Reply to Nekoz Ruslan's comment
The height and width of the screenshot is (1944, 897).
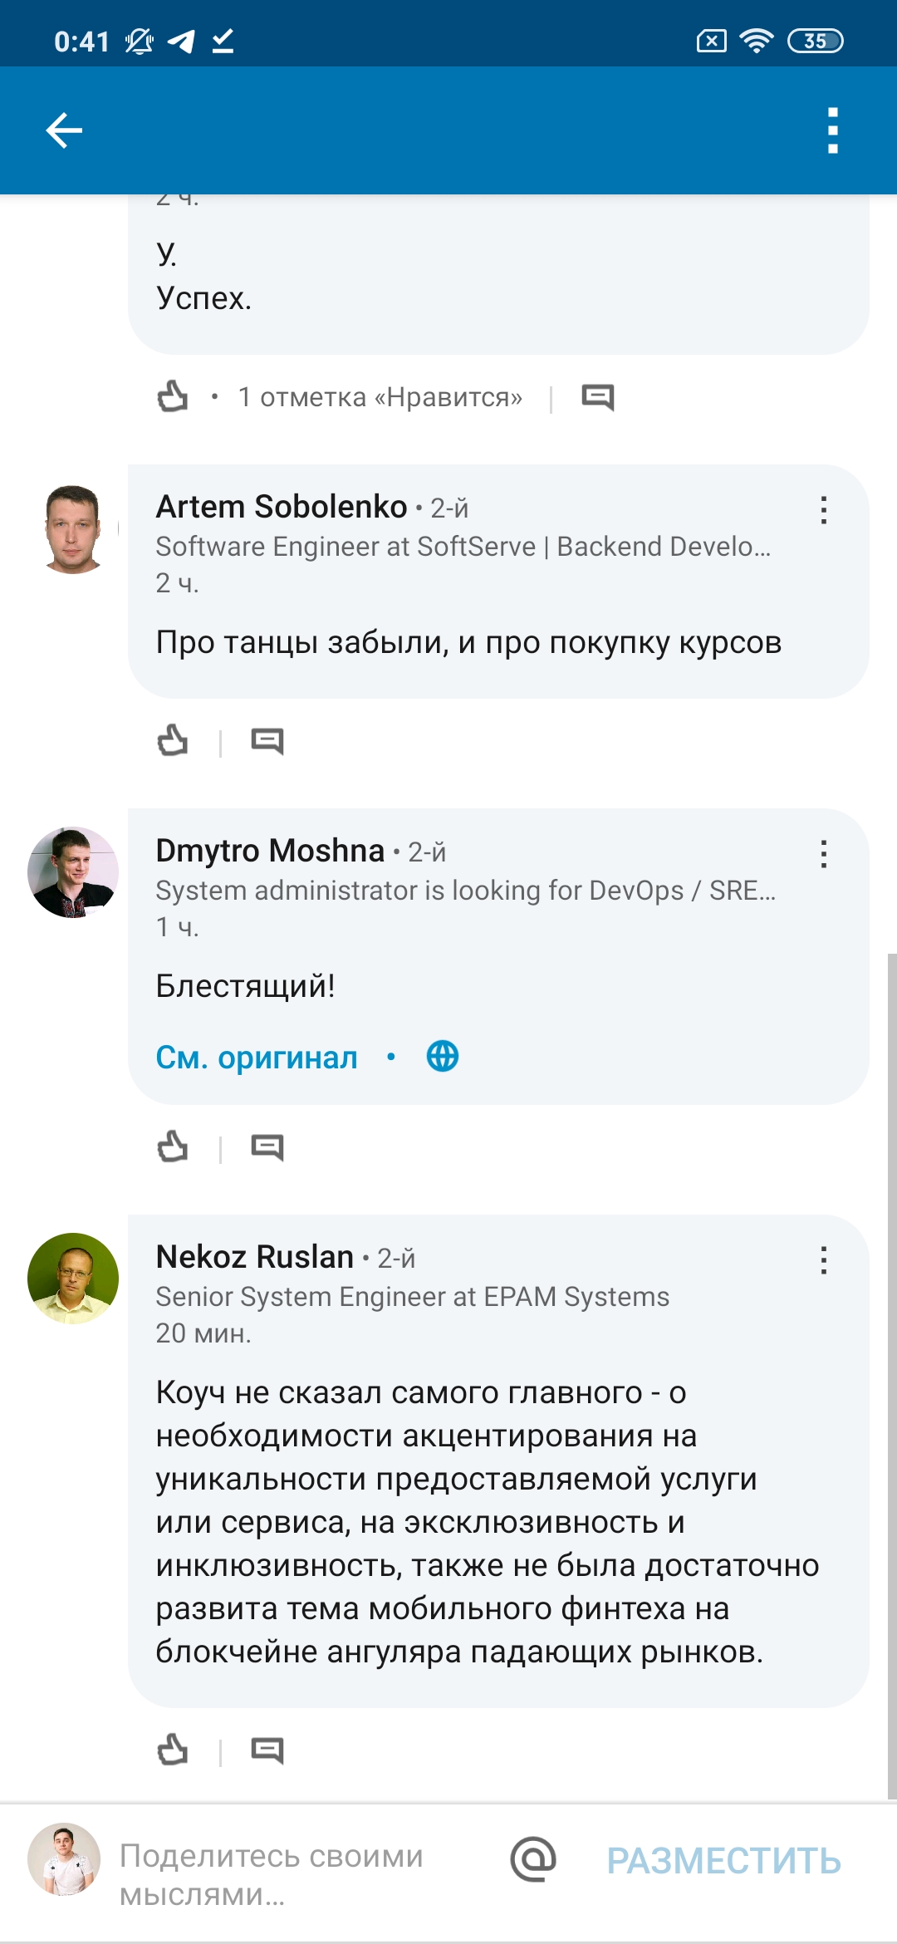267,1750
